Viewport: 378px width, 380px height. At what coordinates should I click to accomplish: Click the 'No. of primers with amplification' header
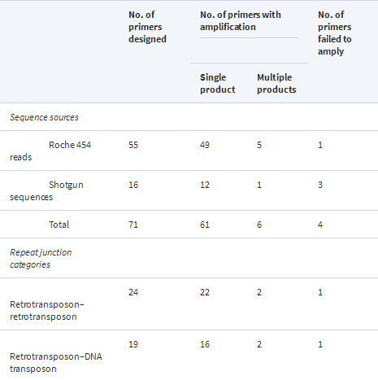point(241,21)
